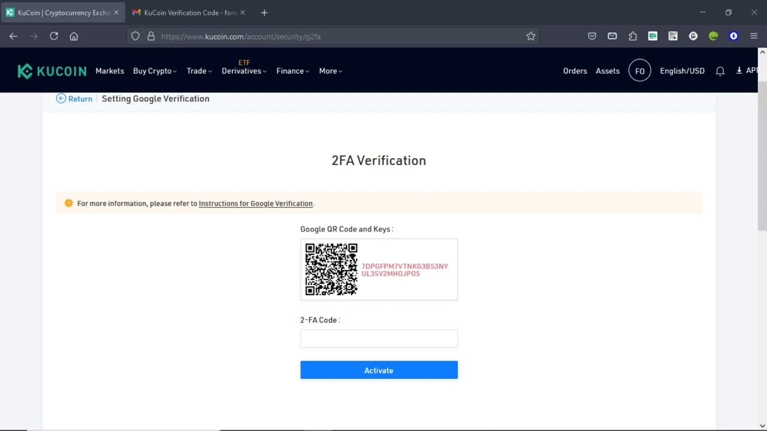Expand the Derivatives dropdown menu
The image size is (767, 431).
[x=244, y=71]
